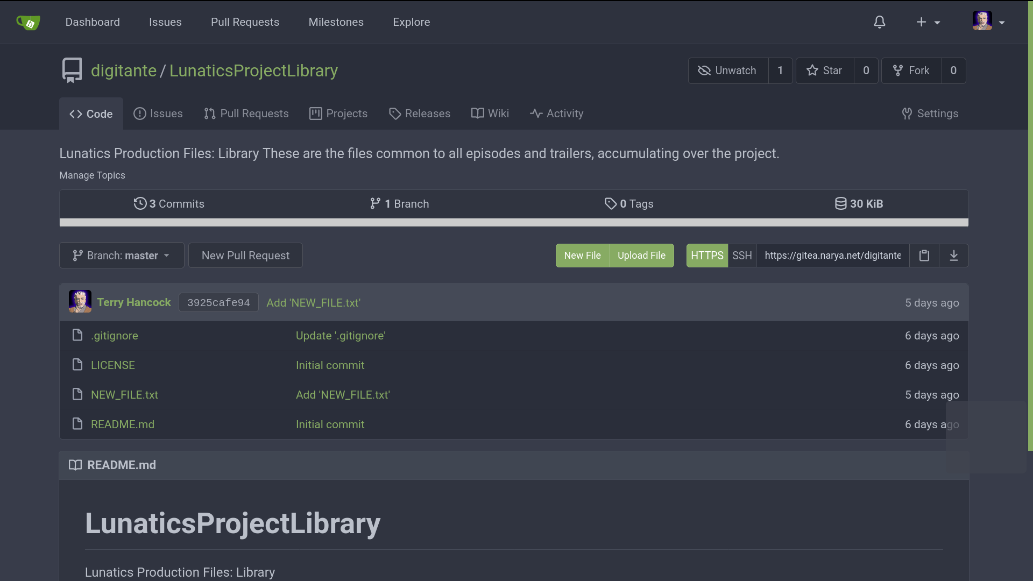1033x581 pixels.
Task: Open the 0 Tags page
Action: pyautogui.click(x=629, y=204)
